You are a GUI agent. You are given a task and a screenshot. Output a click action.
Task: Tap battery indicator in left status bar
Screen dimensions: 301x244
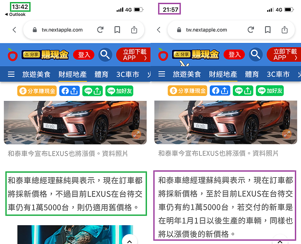[138, 10]
